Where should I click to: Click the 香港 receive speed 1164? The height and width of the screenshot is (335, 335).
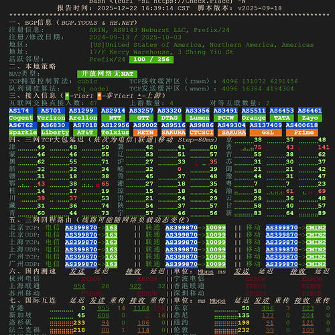(x=141, y=308)
